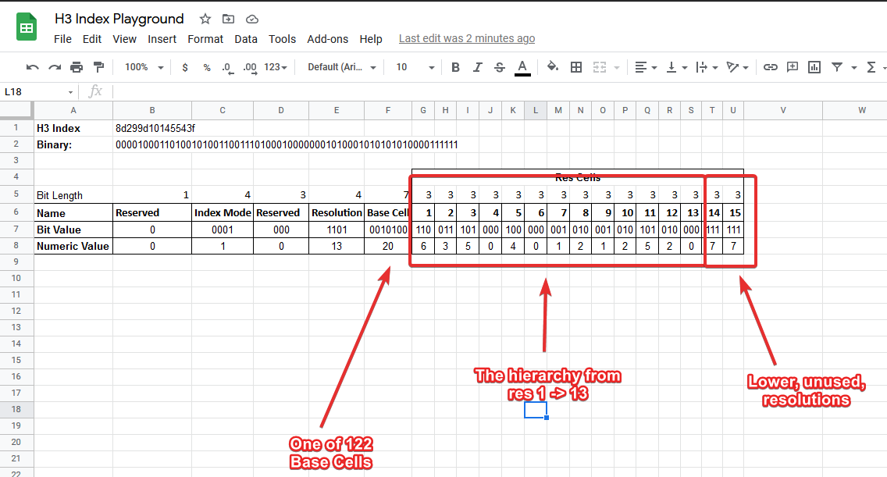
Task: Open text wrapping dropdown
Action: (x=707, y=67)
